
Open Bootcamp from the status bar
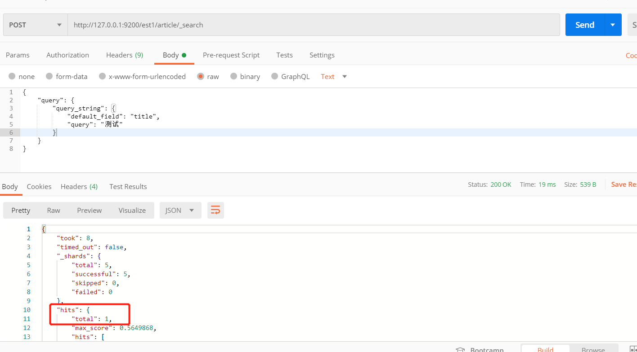click(x=487, y=350)
